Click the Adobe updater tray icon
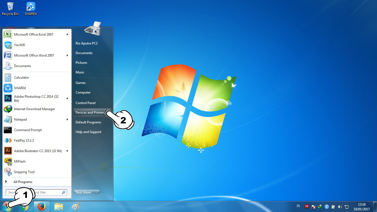The height and width of the screenshot is (212, 377). point(307,206)
